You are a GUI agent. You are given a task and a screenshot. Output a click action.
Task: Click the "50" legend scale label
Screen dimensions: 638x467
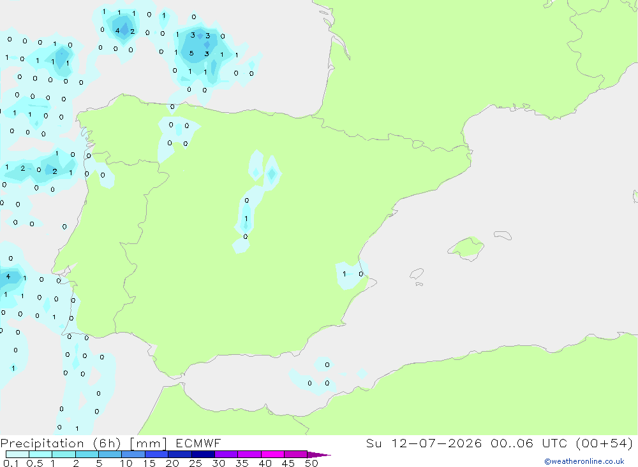311,463
